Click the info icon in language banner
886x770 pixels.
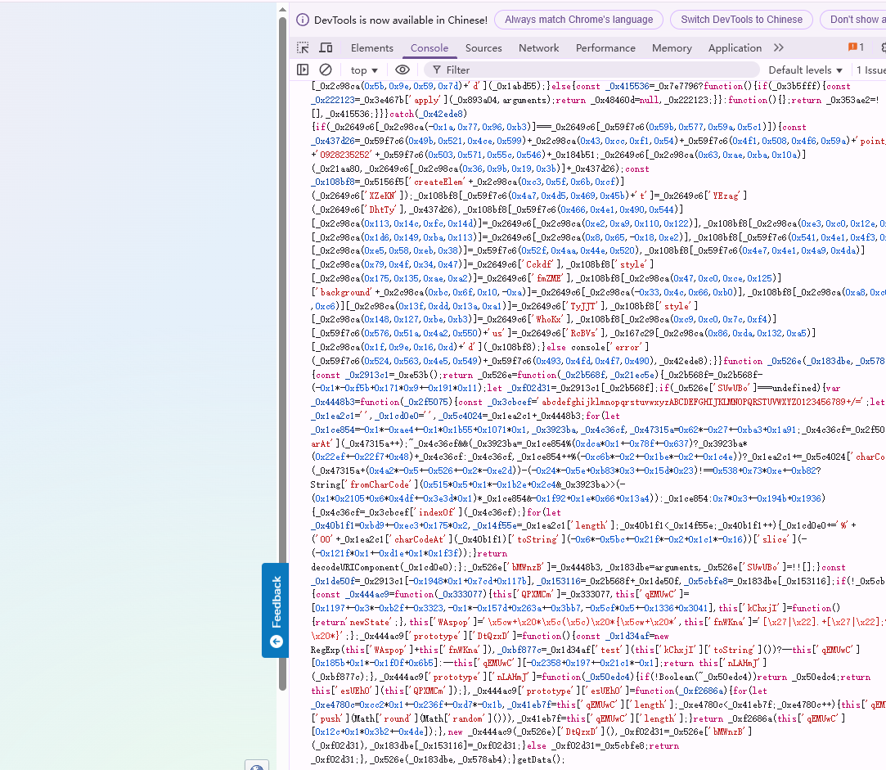pos(303,20)
